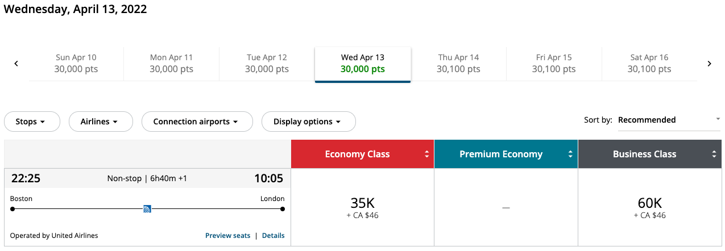Screen dimensions: 725x251
Task: Sort by Business Class column arrows
Action: point(715,154)
